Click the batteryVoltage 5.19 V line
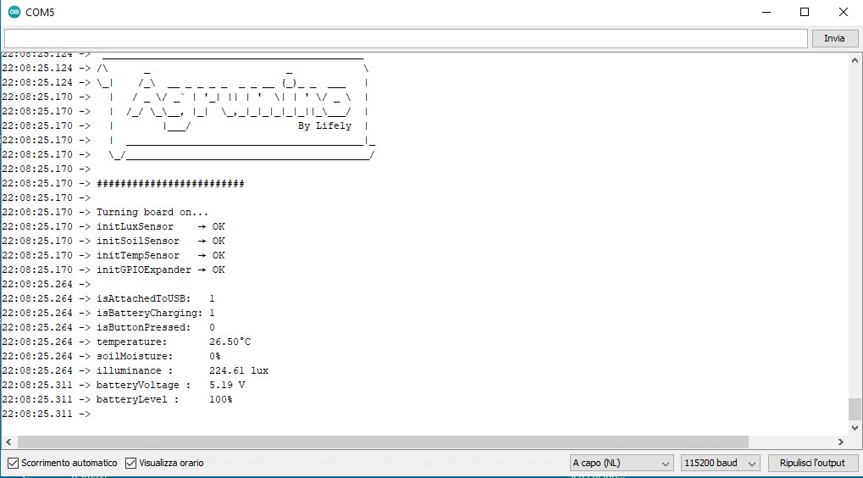Image resolution: width=863 pixels, height=478 pixels. click(x=170, y=385)
